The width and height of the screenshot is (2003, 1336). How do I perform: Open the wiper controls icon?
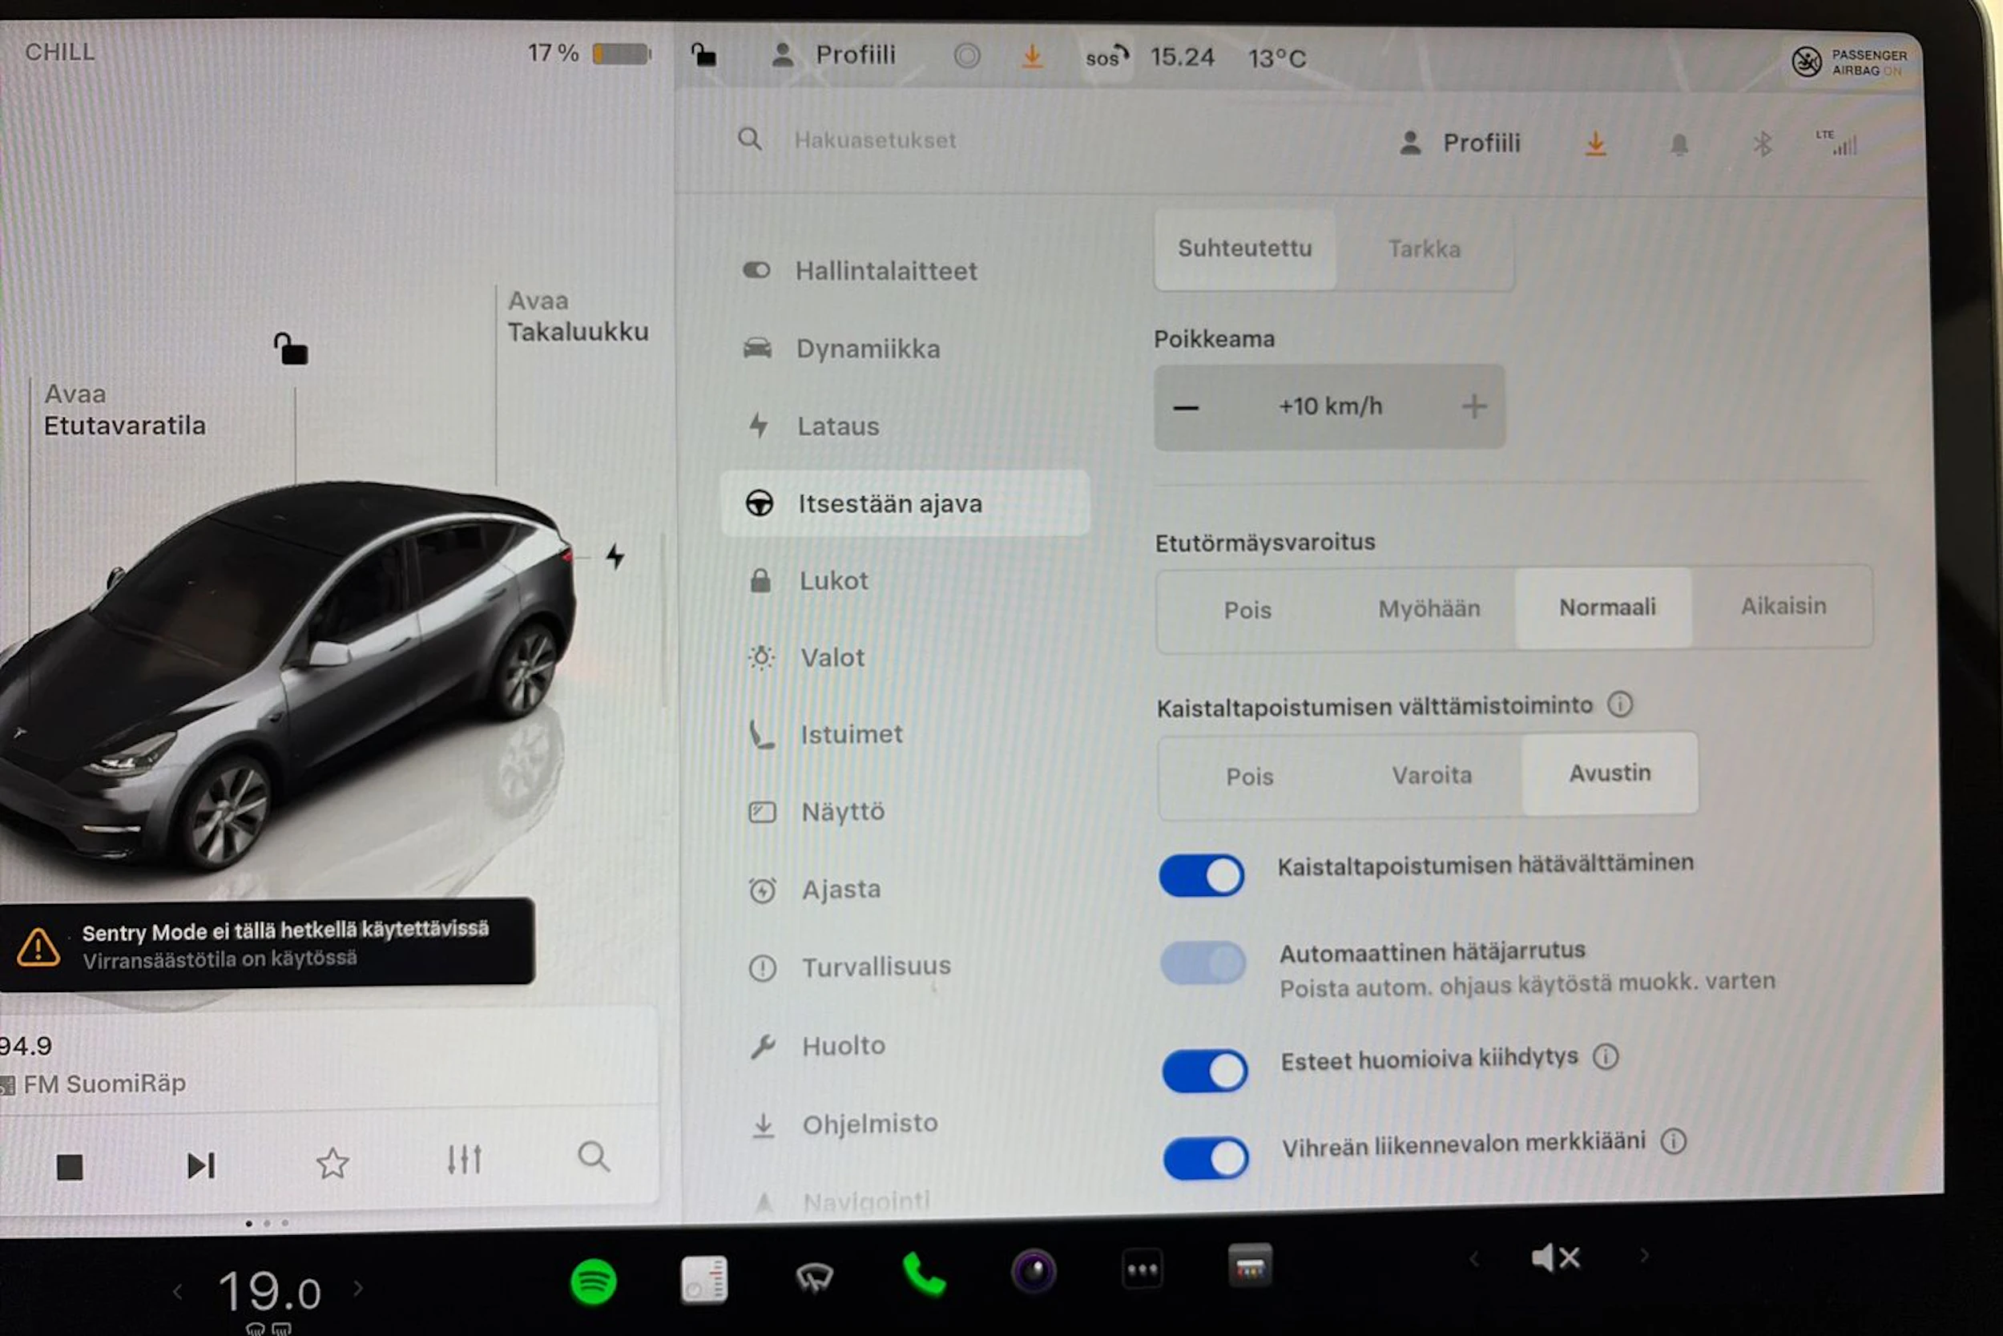(x=814, y=1277)
